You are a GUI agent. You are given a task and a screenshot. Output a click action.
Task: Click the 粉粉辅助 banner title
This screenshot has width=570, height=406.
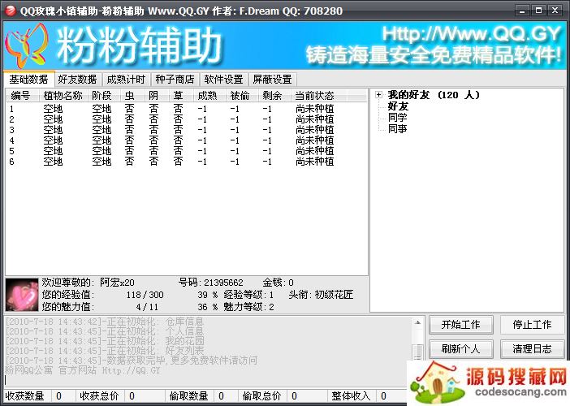(x=139, y=46)
